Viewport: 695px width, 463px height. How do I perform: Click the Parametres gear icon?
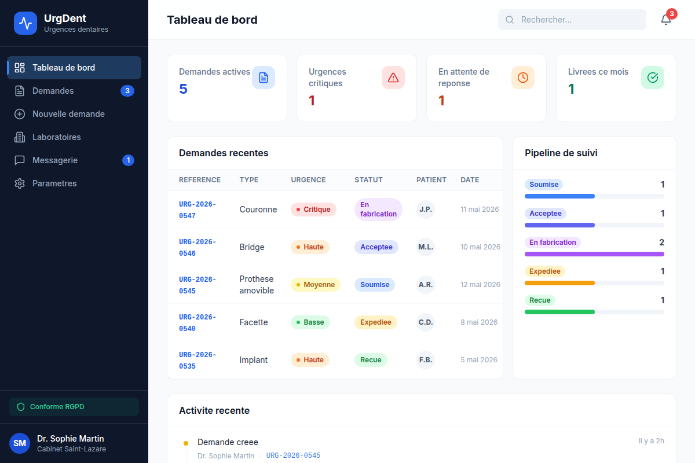pyautogui.click(x=20, y=183)
